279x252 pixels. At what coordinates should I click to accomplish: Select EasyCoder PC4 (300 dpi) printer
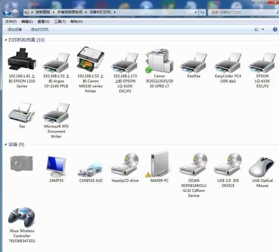click(228, 68)
